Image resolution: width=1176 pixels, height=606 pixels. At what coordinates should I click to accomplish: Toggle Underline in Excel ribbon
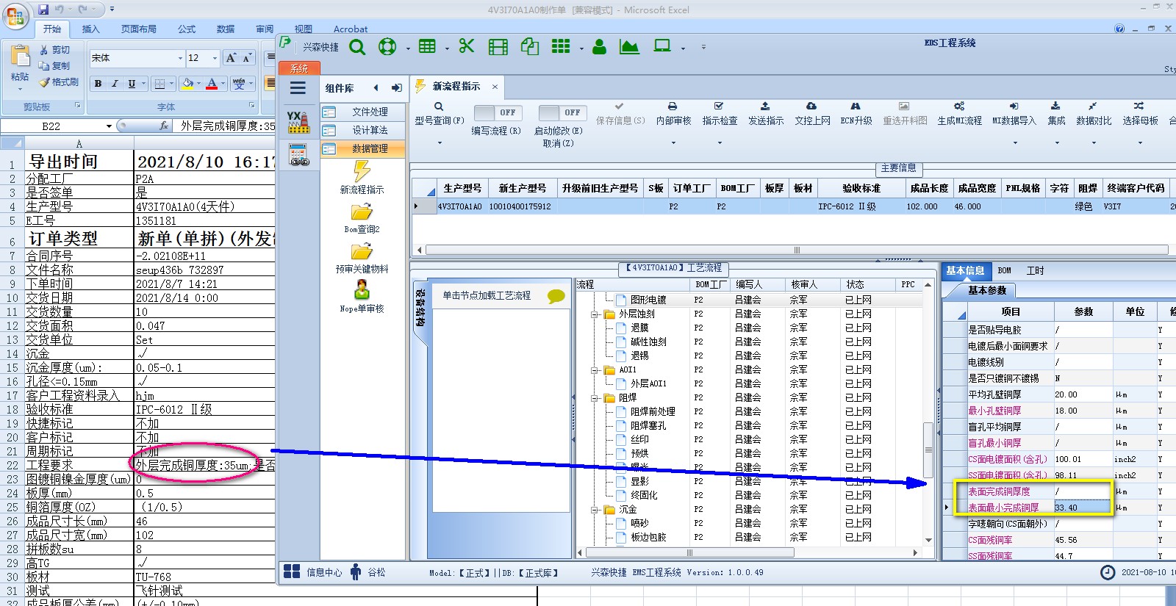132,84
